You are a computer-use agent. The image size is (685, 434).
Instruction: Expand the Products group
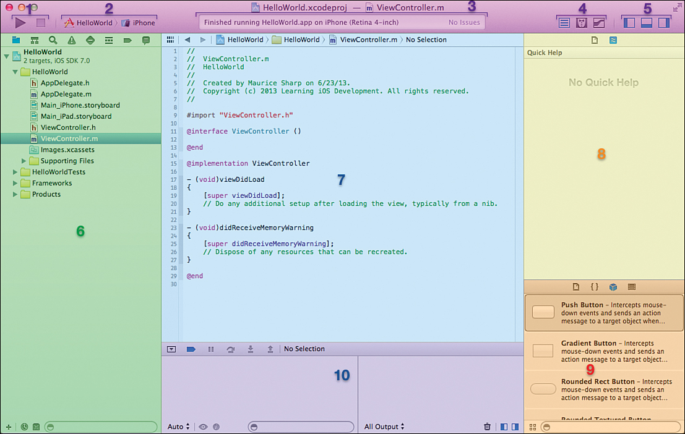pos(15,194)
